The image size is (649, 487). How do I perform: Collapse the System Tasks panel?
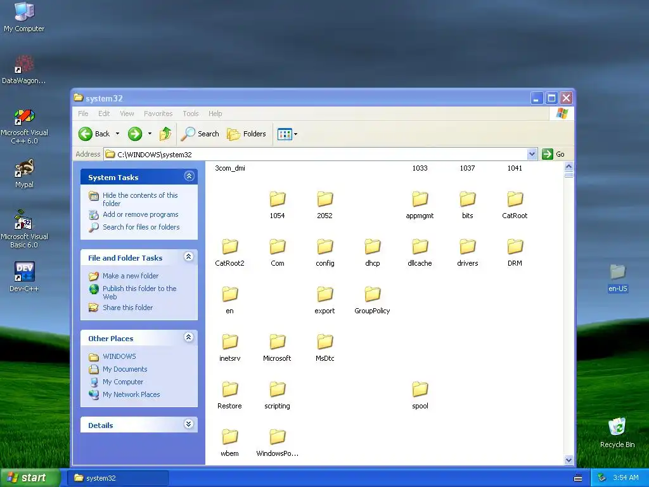189,176
